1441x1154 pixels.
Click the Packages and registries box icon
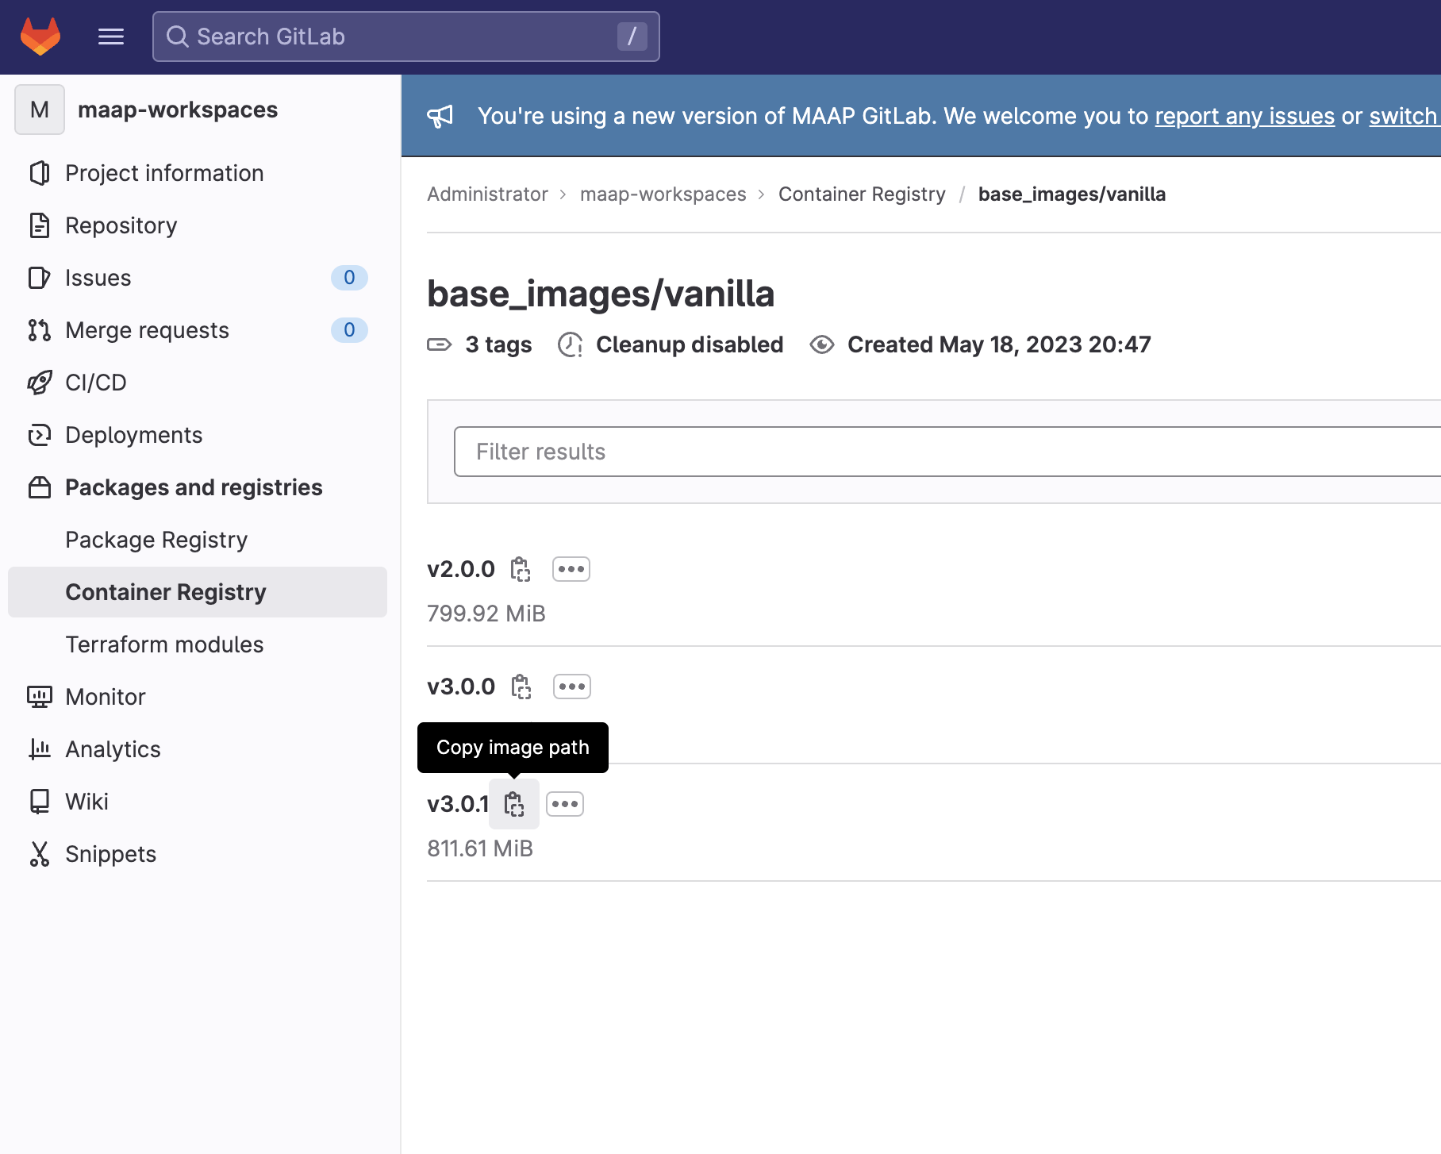coord(39,487)
